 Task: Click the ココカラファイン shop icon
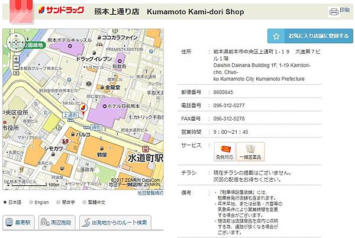[99, 37]
